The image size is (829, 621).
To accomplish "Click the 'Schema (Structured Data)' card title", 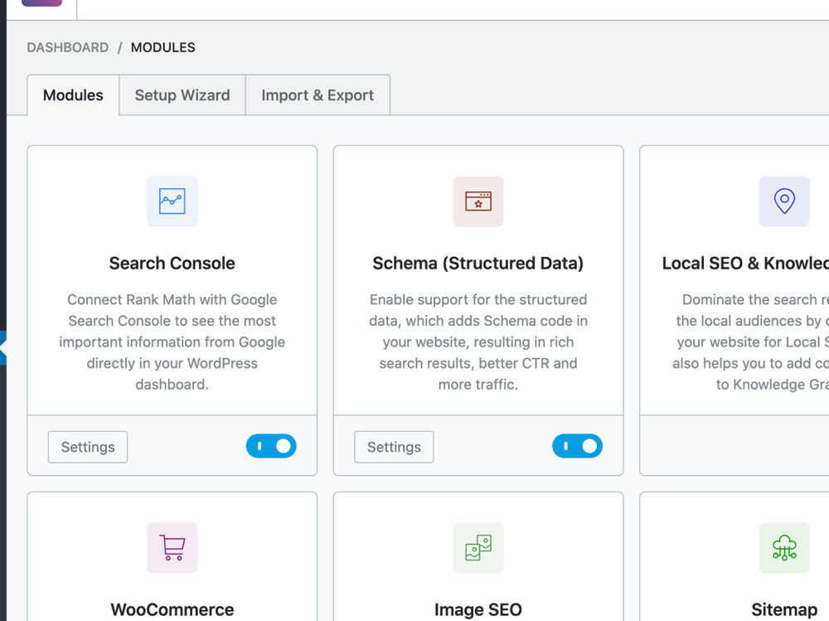I will click(478, 263).
